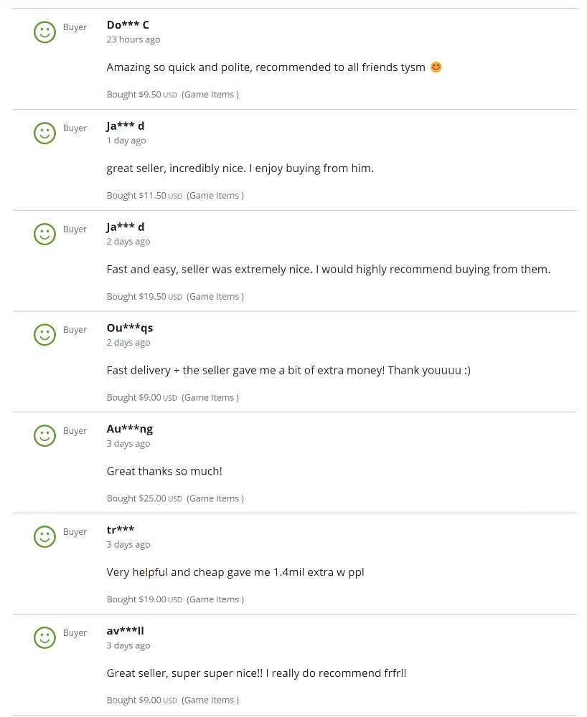Click the "23 hours ago" timestamp
Image resolution: width=587 pixels, height=717 pixels.
(133, 39)
